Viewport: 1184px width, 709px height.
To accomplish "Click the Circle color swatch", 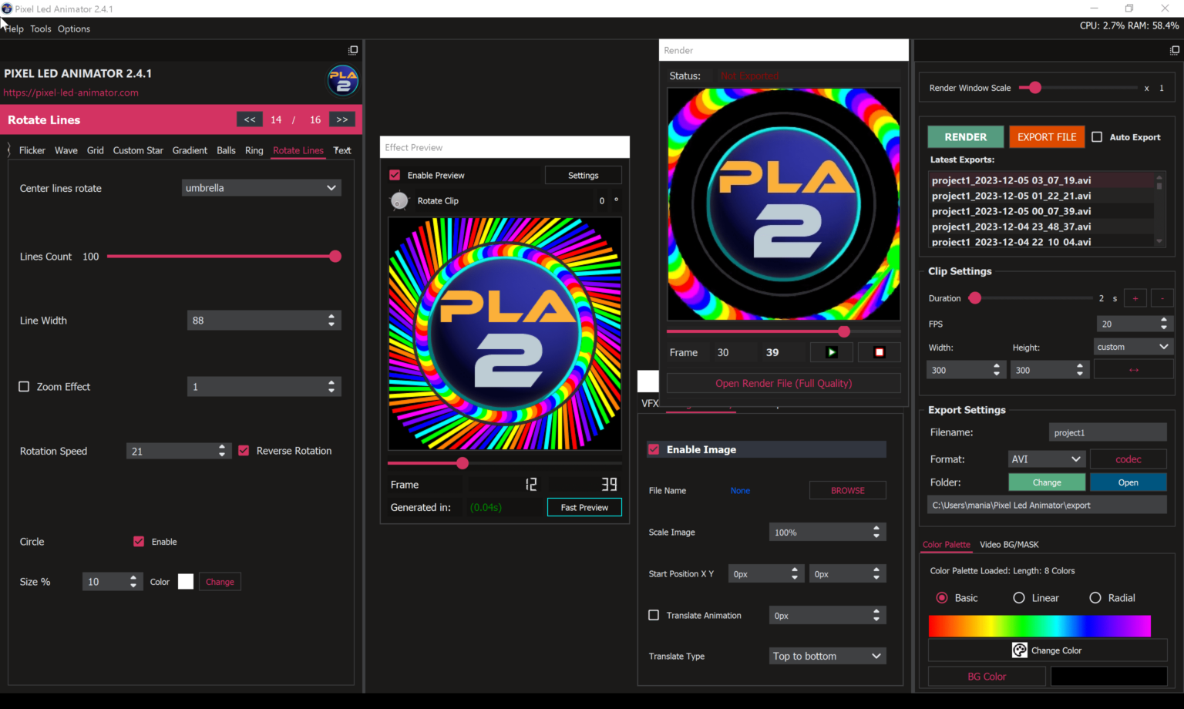I will (x=185, y=581).
